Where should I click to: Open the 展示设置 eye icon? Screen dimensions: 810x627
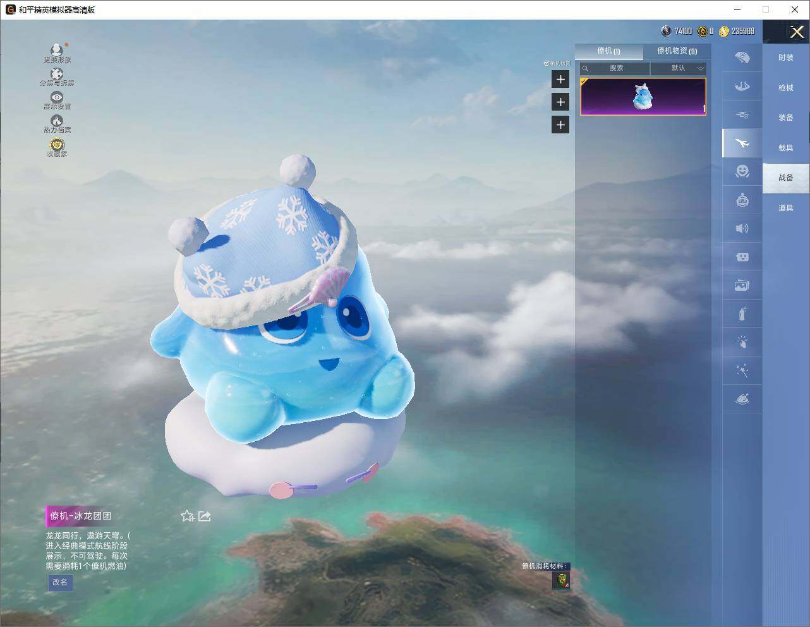pos(57,97)
